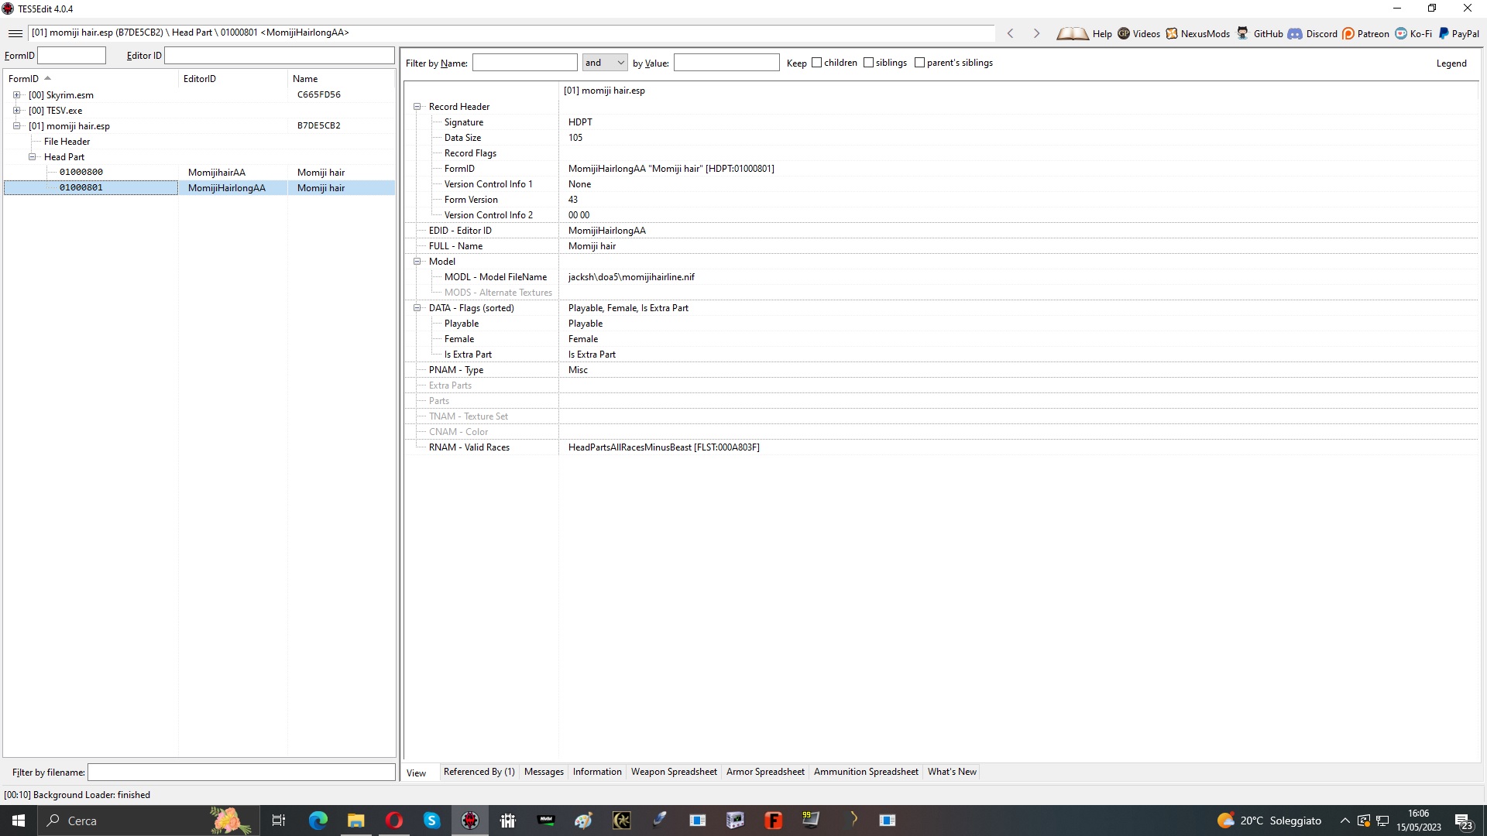Open orange F app in taskbar

point(773,821)
